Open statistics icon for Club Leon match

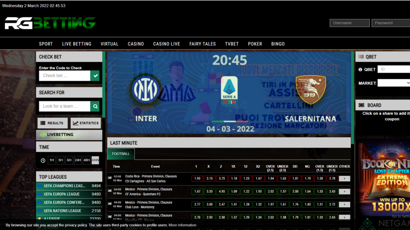[110, 204]
